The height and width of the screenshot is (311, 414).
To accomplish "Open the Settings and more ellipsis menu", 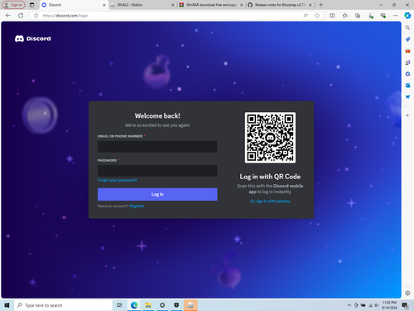I will coord(396,16).
